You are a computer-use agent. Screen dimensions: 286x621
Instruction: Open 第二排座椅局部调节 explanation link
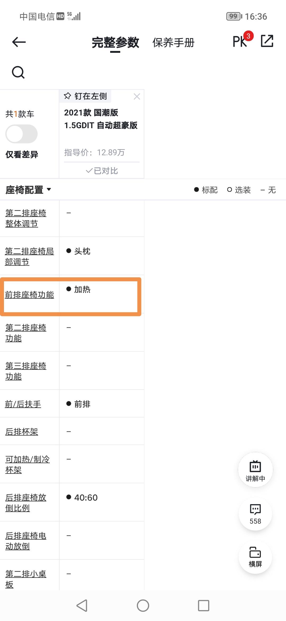coord(29,256)
